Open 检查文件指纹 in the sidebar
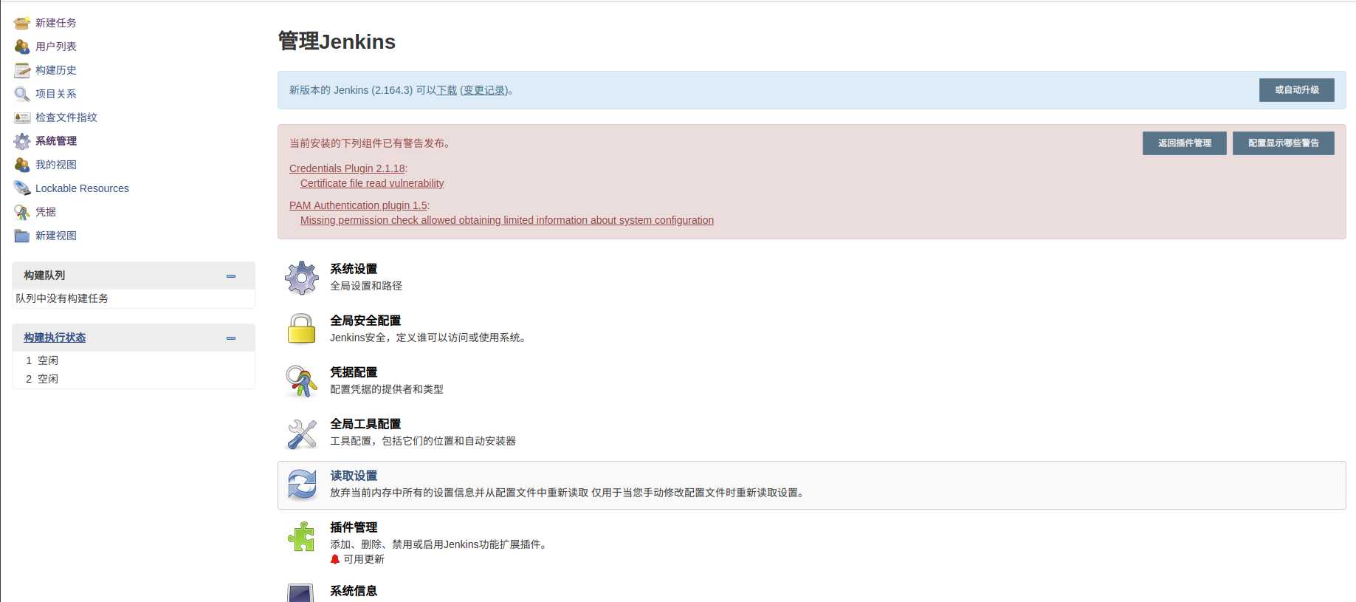 click(x=66, y=117)
